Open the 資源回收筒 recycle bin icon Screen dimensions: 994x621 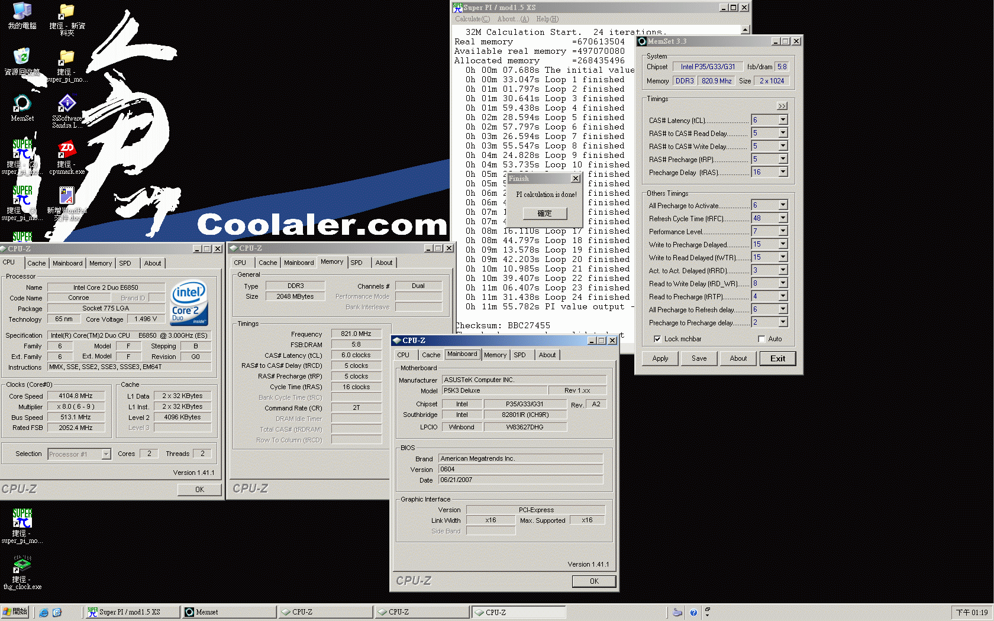(22, 62)
